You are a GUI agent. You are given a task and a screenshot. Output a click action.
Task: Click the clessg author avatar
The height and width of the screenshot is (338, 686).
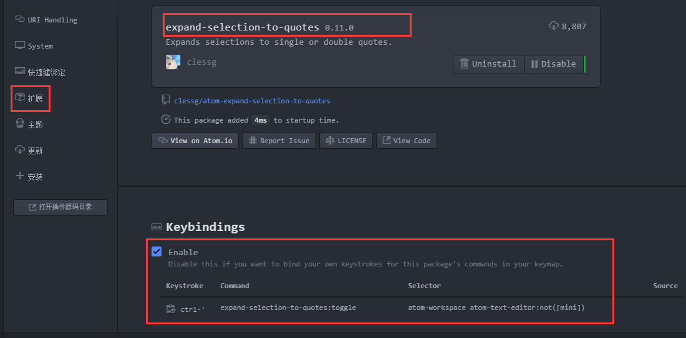(173, 62)
